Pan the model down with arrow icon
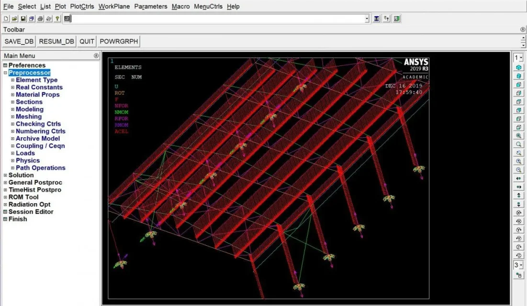The height and width of the screenshot is (306, 527). coord(518,204)
